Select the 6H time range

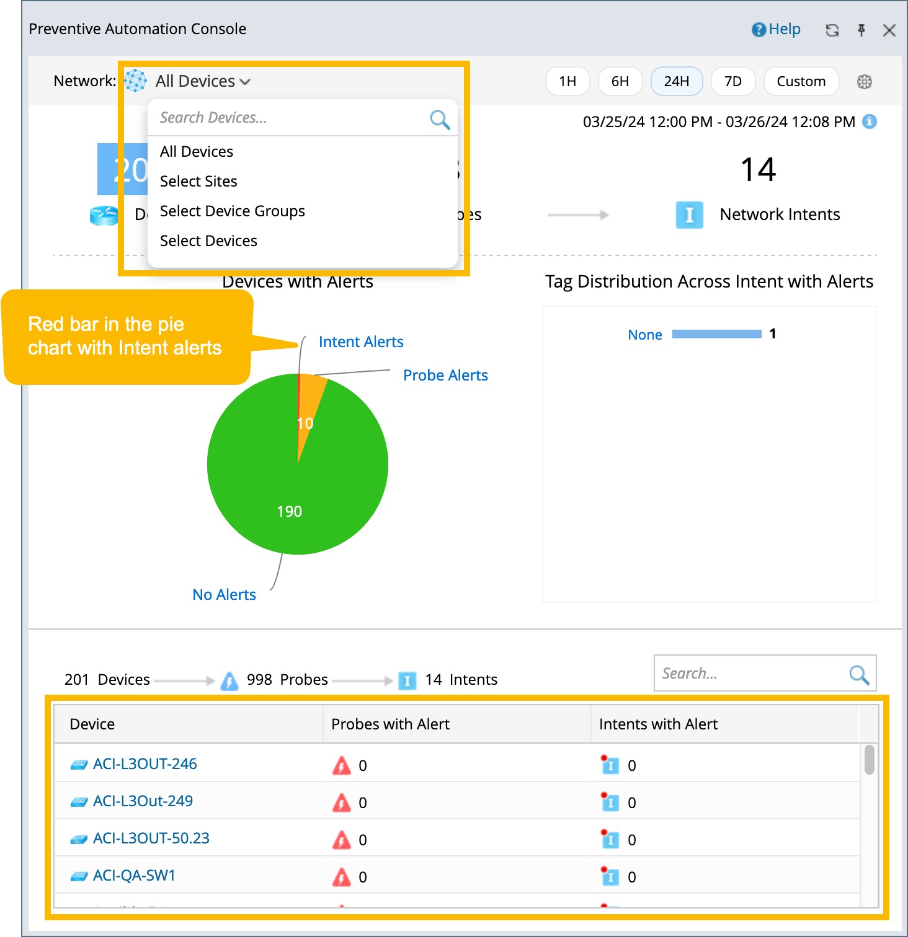[619, 81]
